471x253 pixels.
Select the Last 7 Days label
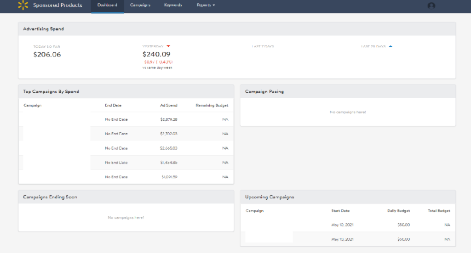[263, 46]
